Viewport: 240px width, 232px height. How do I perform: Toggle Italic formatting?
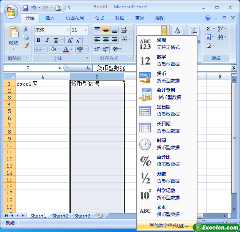tap(47, 40)
